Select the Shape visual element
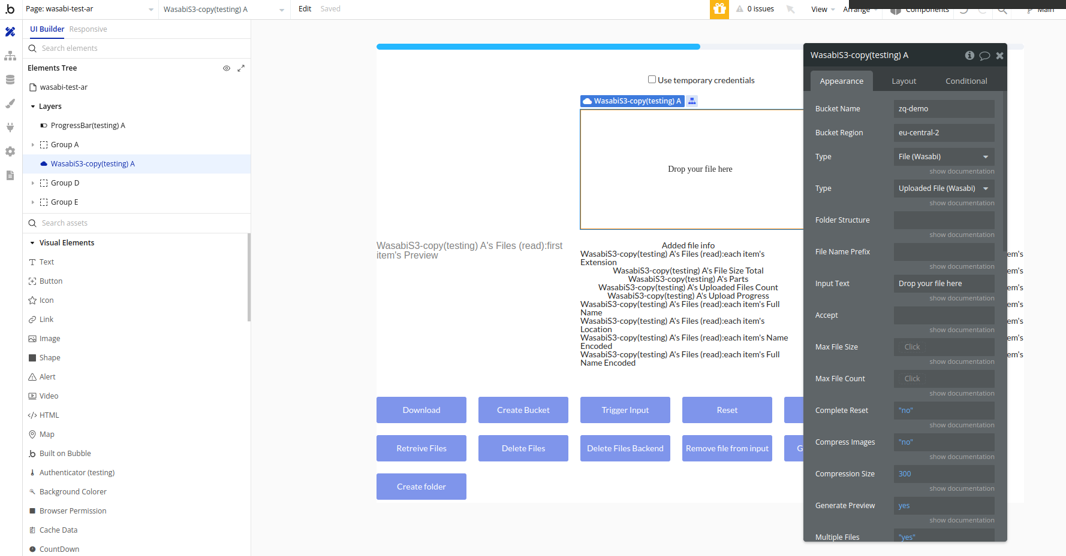The width and height of the screenshot is (1066, 556). (50, 358)
